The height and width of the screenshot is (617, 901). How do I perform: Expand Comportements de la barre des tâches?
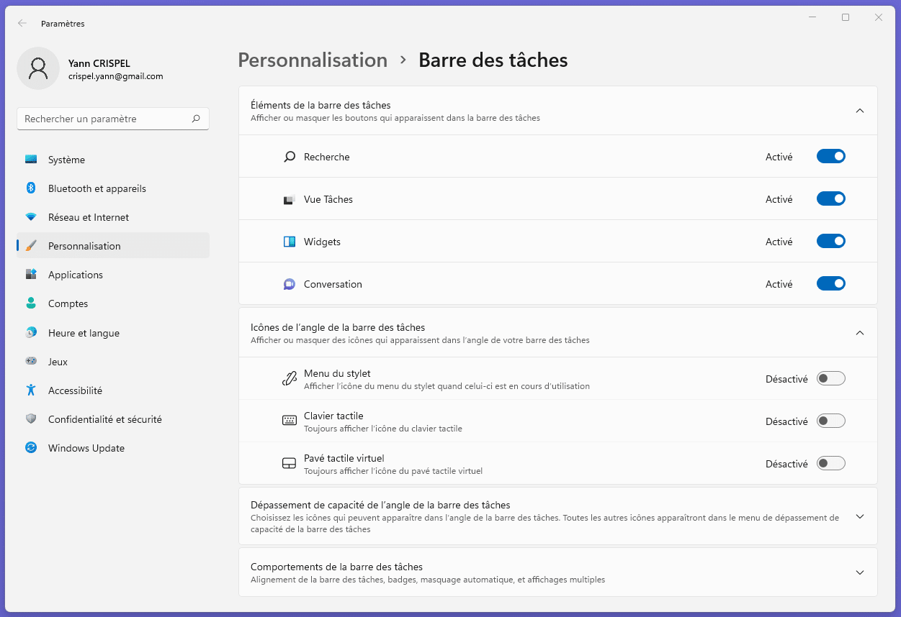[859, 572]
